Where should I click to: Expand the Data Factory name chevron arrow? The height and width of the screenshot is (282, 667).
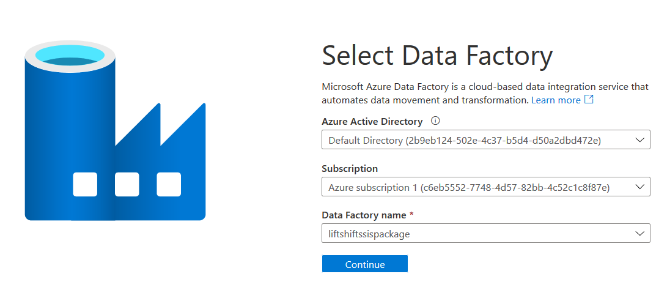tap(640, 233)
